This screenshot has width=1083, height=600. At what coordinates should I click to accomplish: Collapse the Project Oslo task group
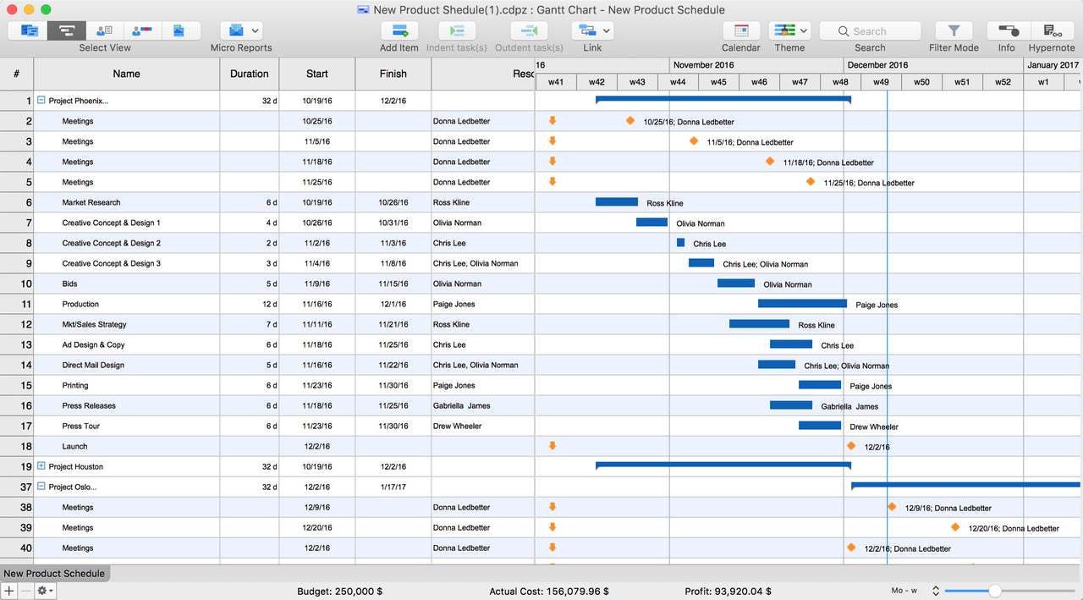coord(41,487)
